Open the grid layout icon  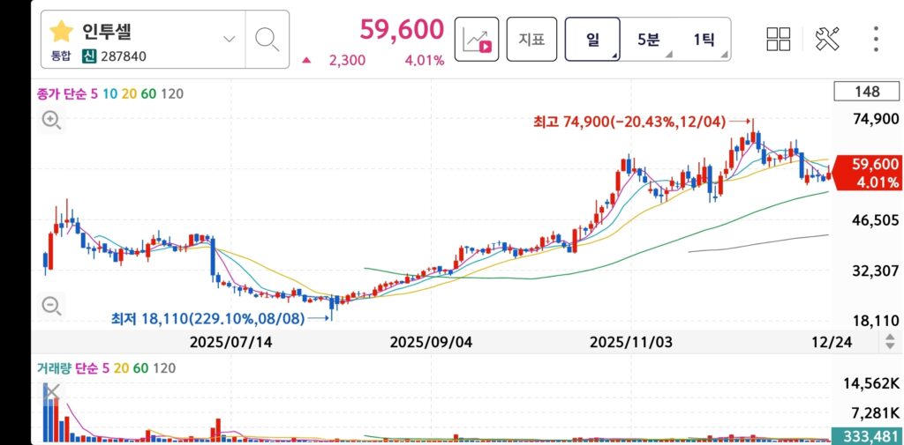click(779, 39)
